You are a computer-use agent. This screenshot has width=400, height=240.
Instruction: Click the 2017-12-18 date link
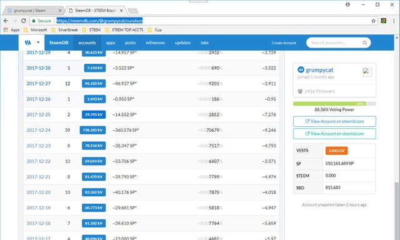pyautogui.click(x=39, y=223)
